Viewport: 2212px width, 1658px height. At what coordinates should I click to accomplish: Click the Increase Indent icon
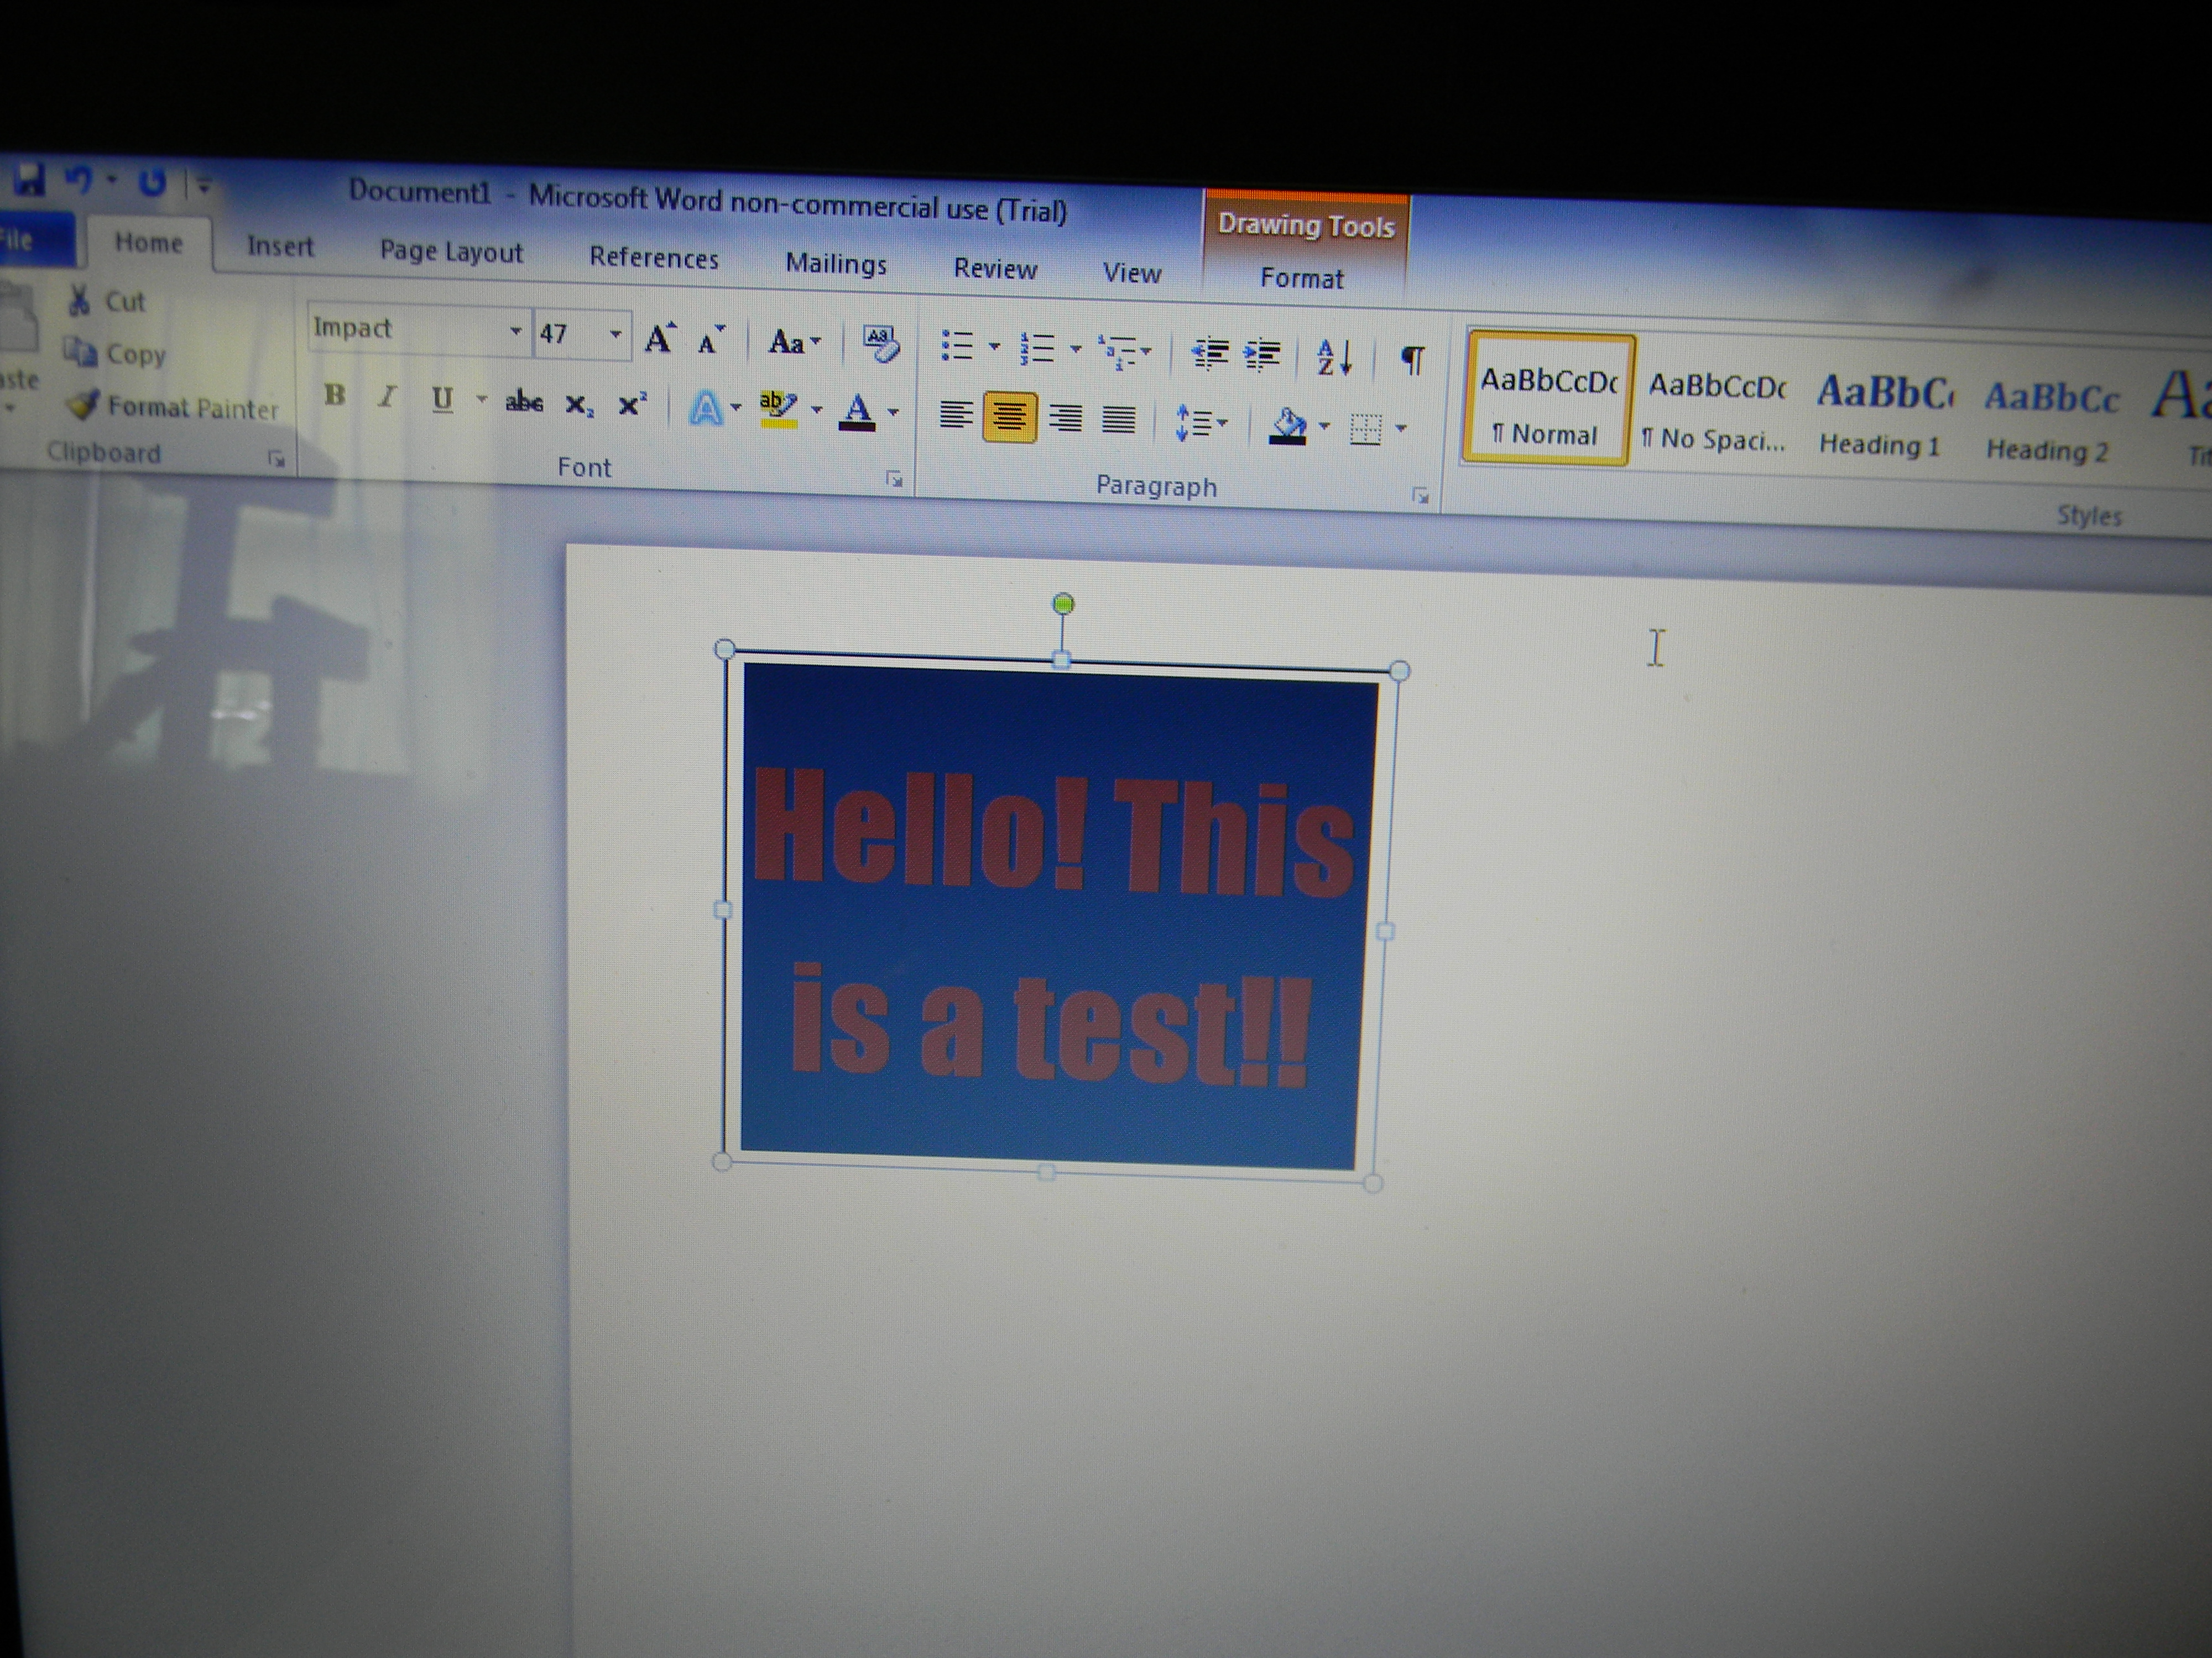click(1262, 354)
